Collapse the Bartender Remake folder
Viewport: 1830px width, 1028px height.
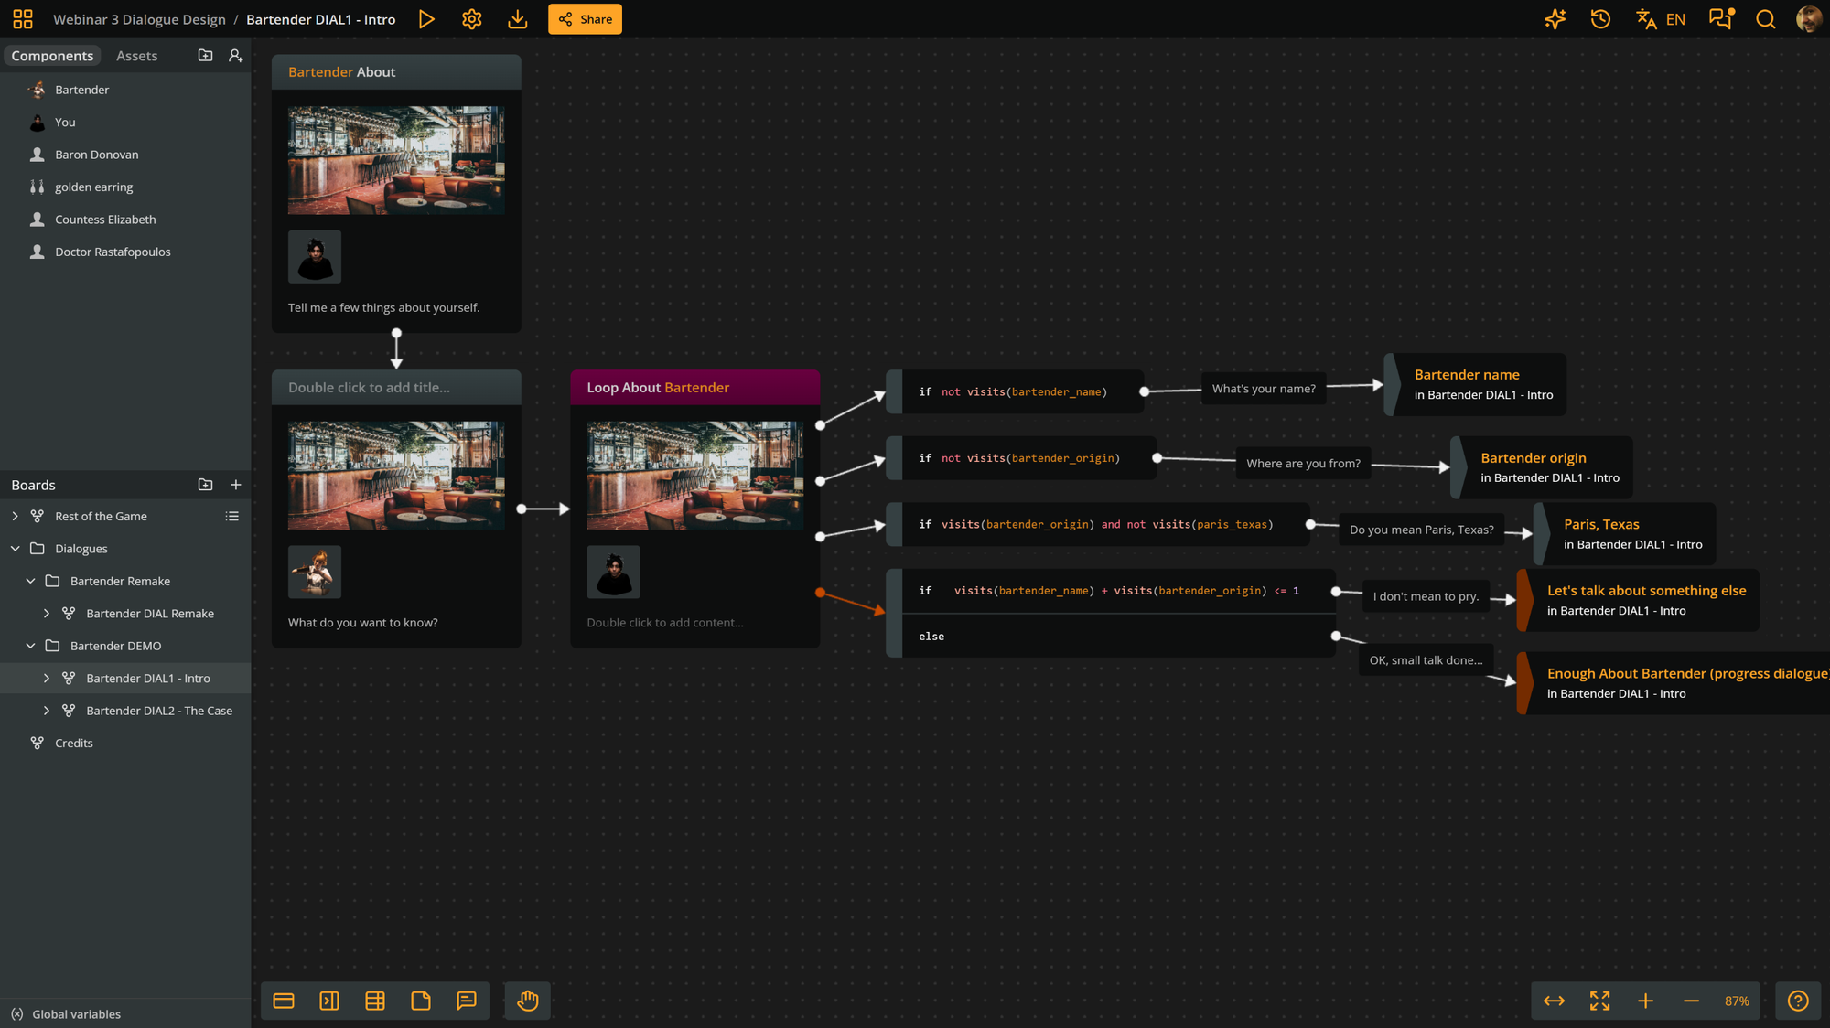[x=30, y=581]
